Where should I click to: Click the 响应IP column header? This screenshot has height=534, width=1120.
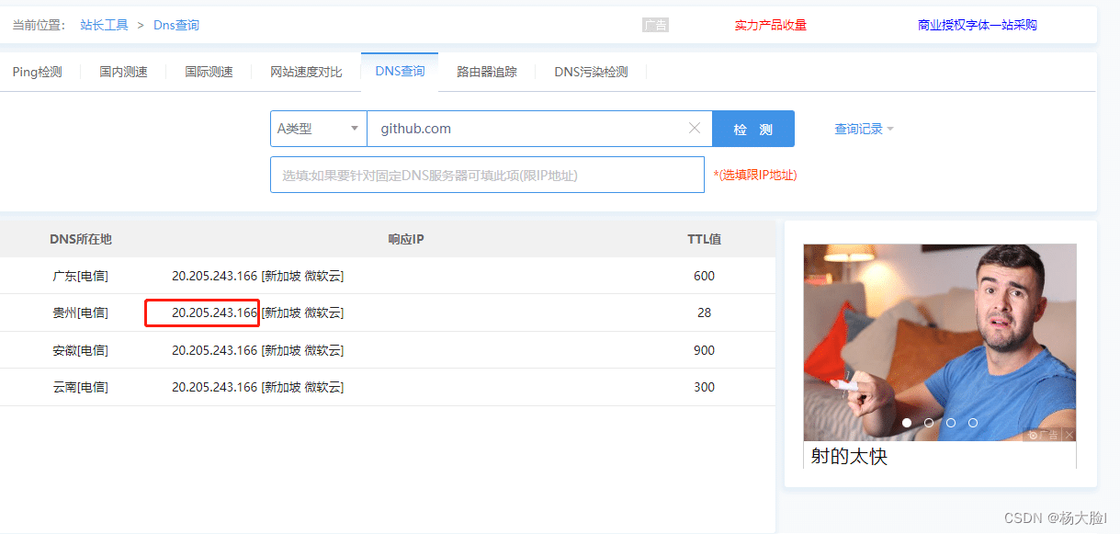(406, 239)
